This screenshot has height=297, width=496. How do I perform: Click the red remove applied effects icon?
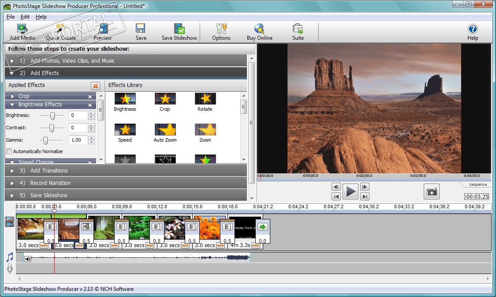[x=95, y=86]
